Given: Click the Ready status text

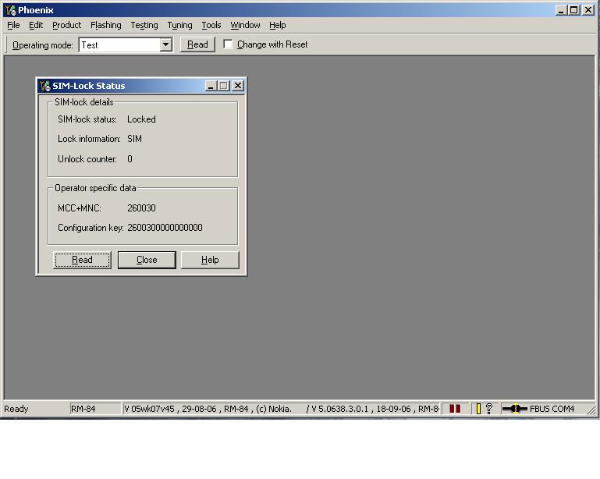Looking at the screenshot, I should point(16,409).
